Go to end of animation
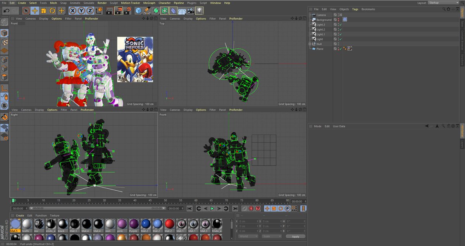The height and width of the screenshot is (246, 465). (235, 208)
